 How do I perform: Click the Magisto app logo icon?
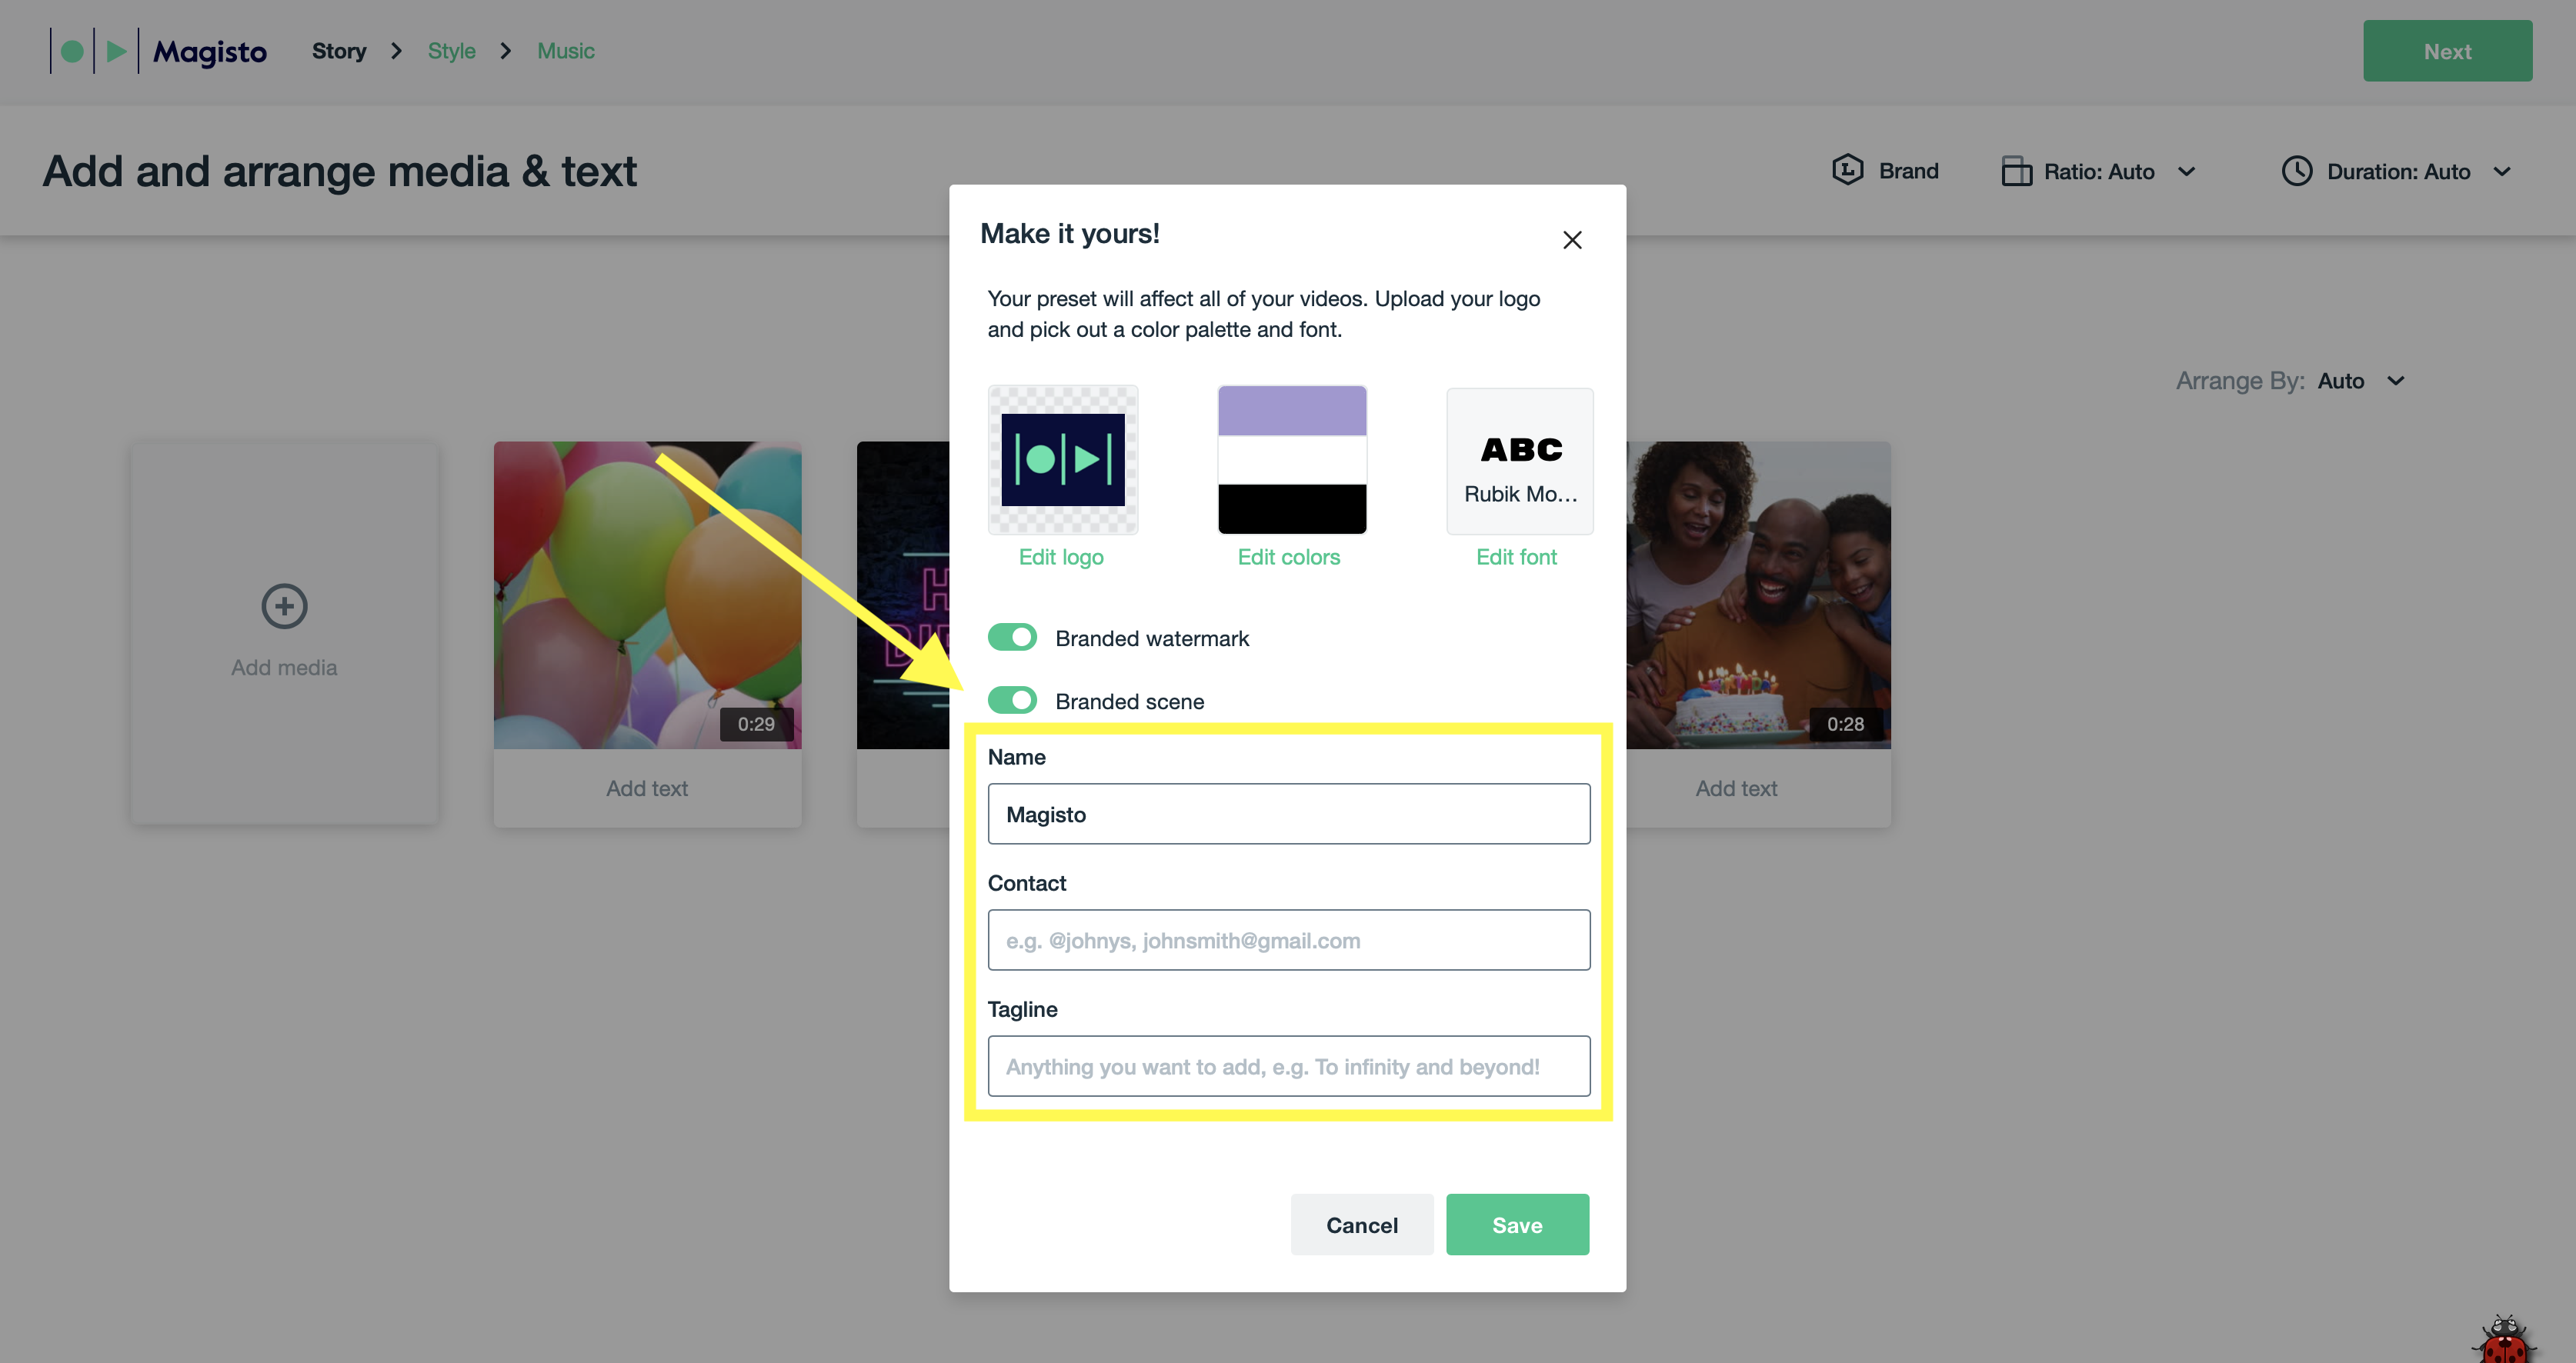[x=94, y=51]
